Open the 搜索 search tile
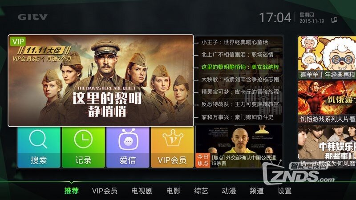 coord(39,148)
